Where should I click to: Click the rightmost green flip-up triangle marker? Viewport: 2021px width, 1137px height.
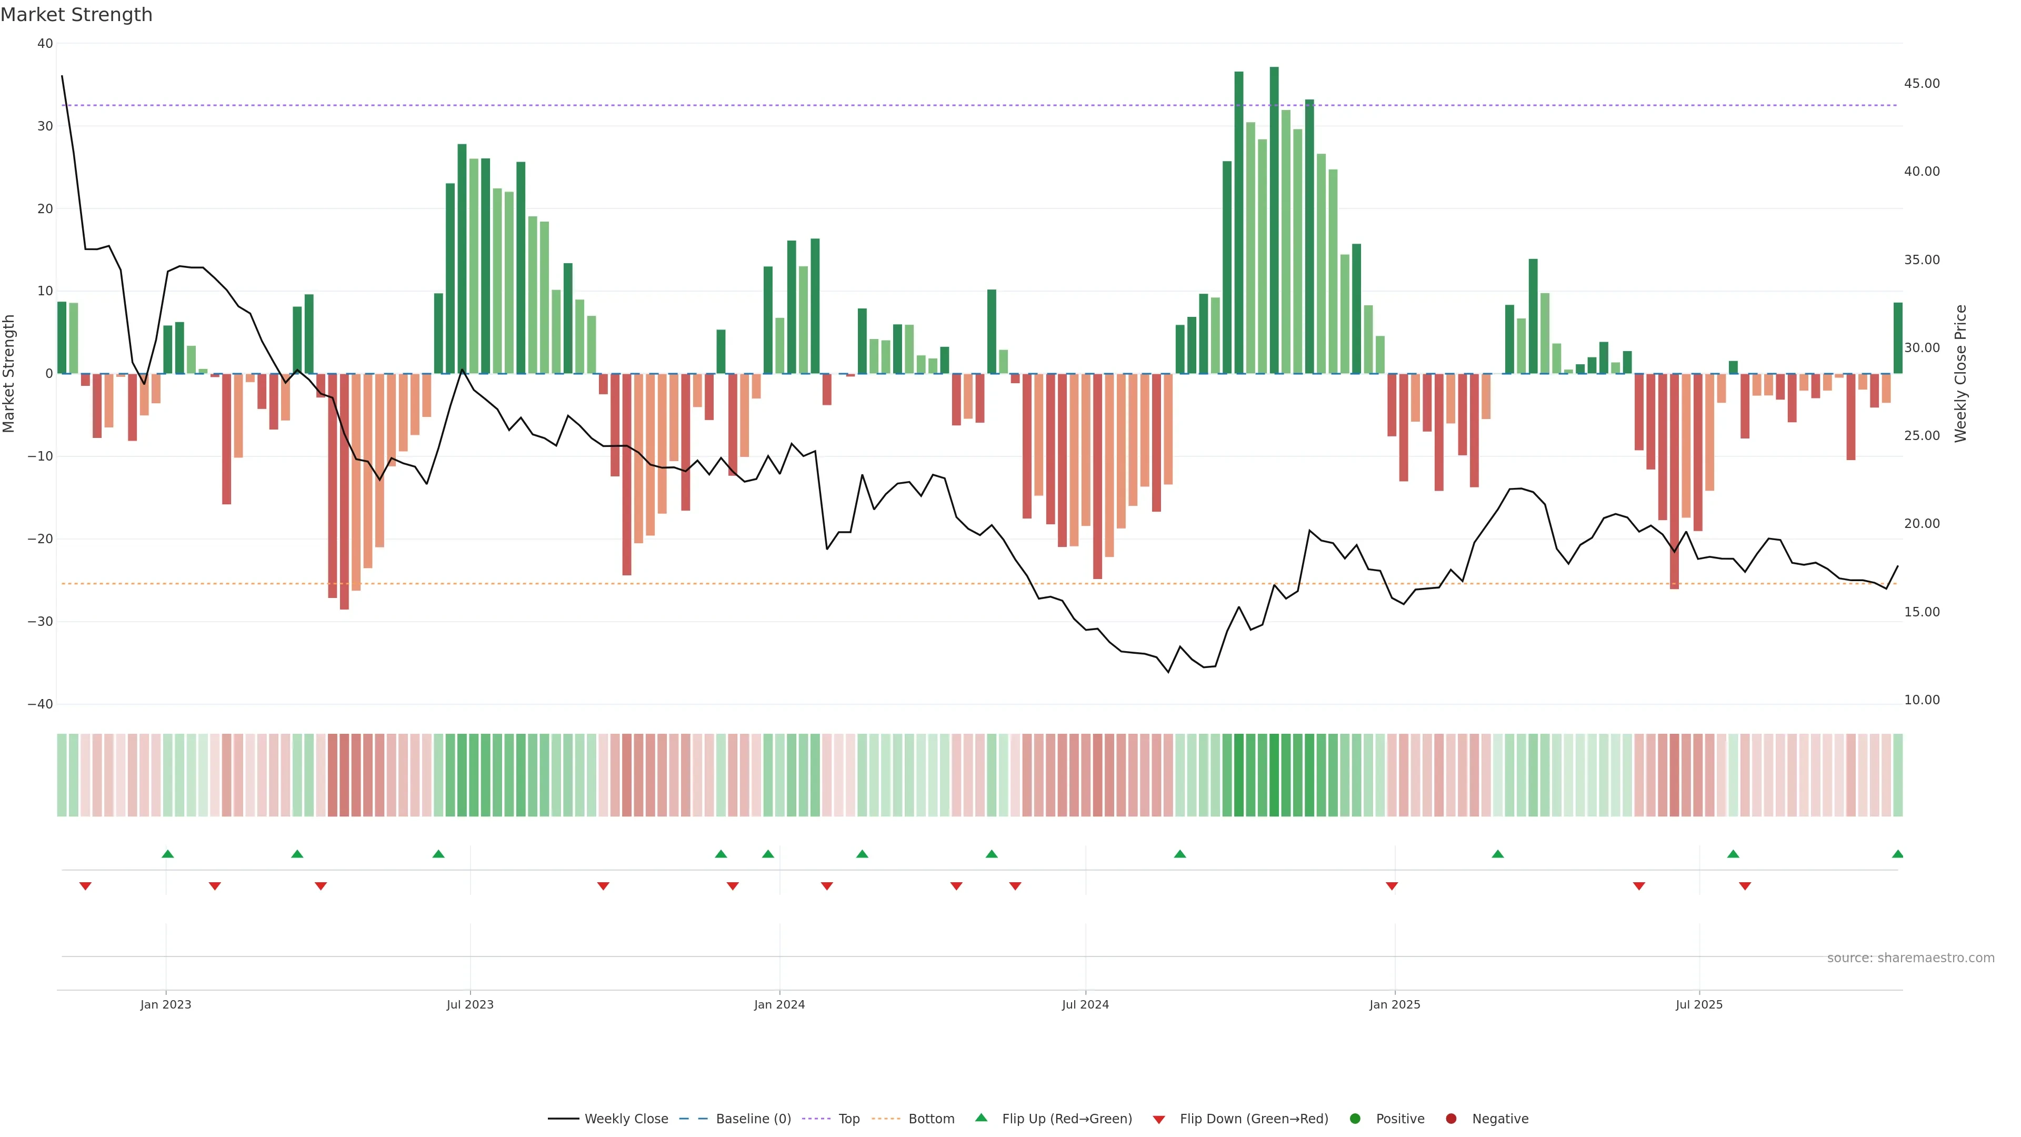1897,854
